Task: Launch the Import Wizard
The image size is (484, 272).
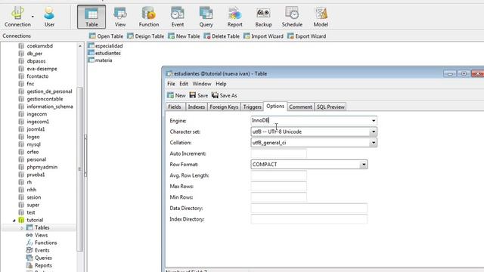Action: [x=263, y=36]
